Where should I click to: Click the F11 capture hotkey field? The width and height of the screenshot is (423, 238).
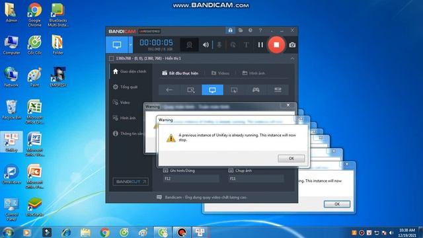(256, 178)
